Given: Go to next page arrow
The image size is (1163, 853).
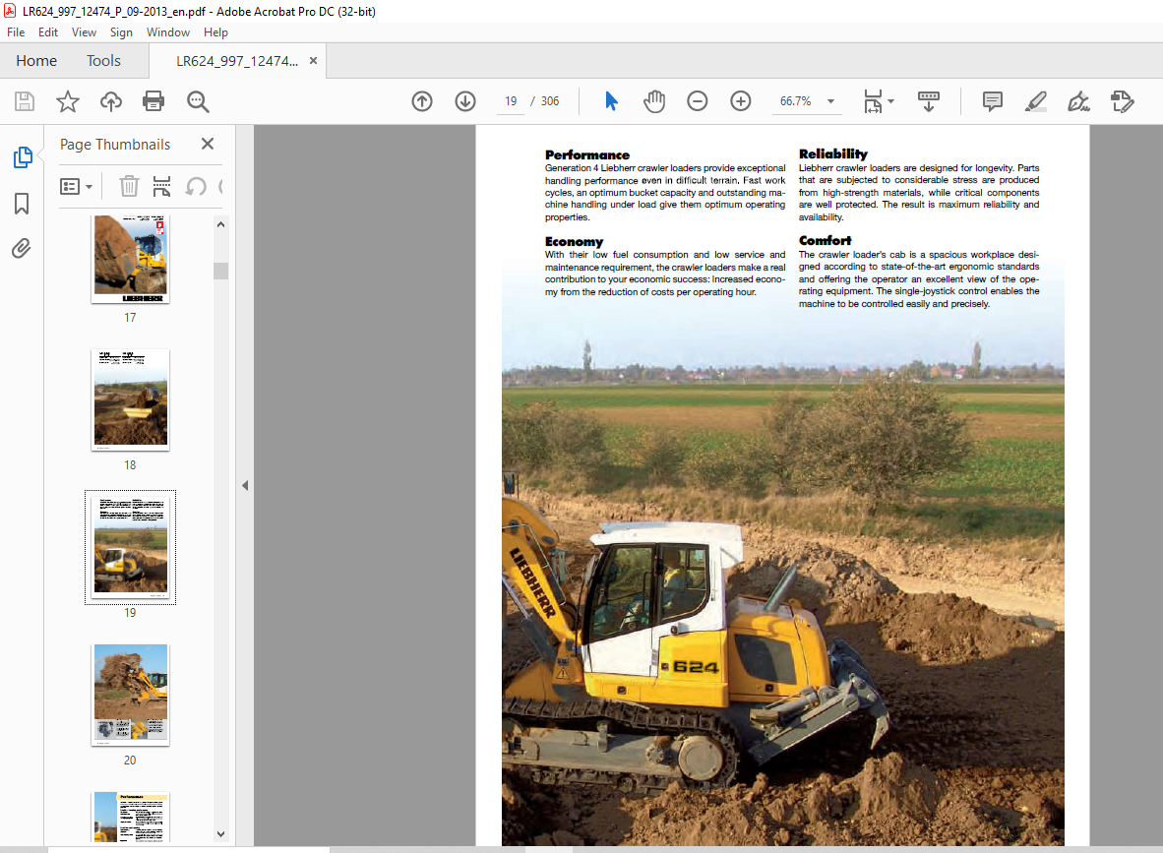Looking at the screenshot, I should point(465,101).
